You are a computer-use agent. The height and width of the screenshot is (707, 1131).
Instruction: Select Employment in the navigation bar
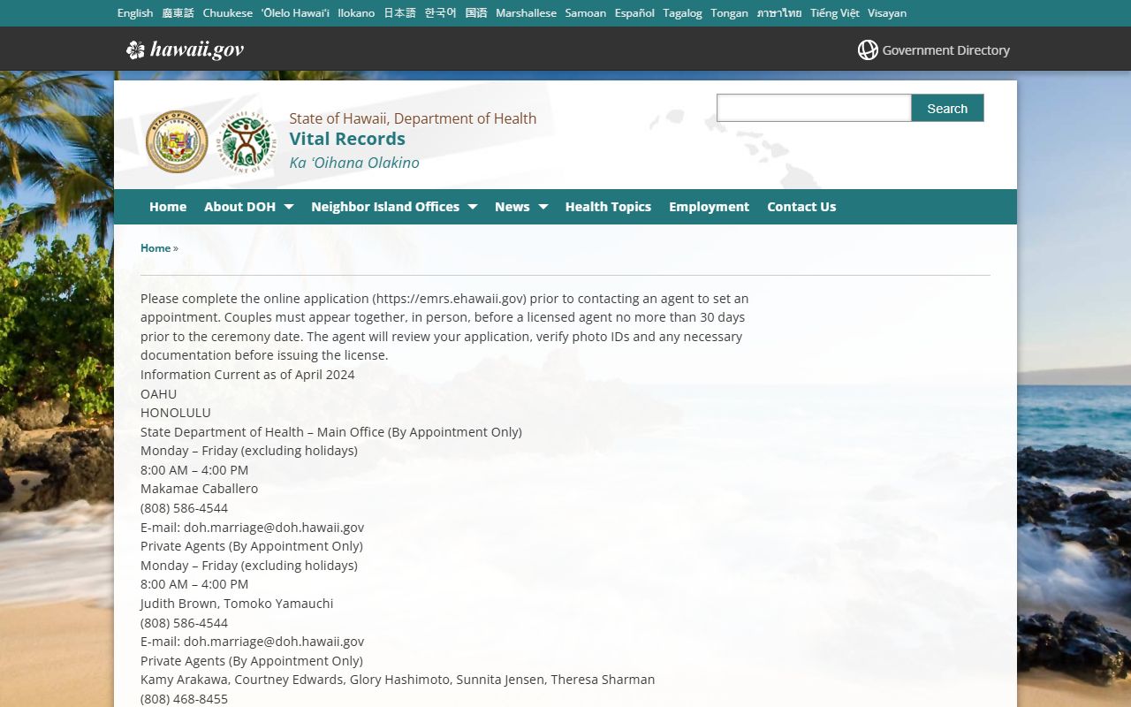tap(709, 207)
